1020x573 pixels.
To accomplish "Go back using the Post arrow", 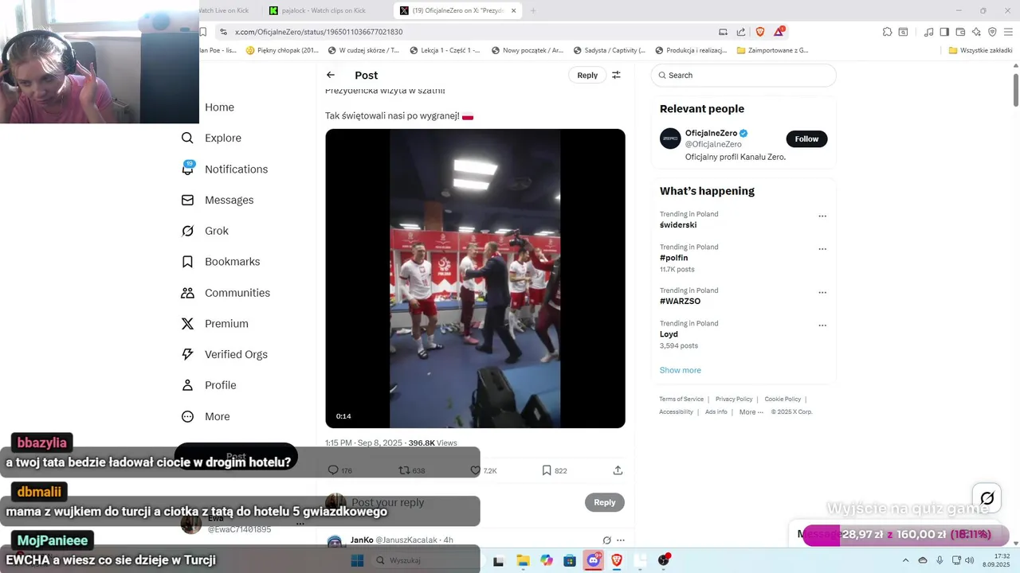I will [x=331, y=75].
